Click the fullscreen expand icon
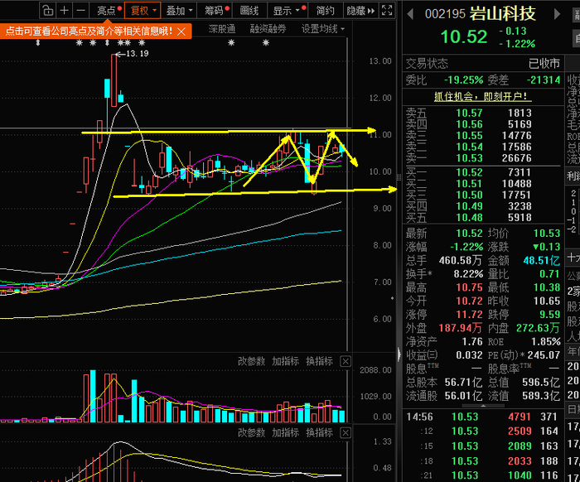 pos(387,10)
